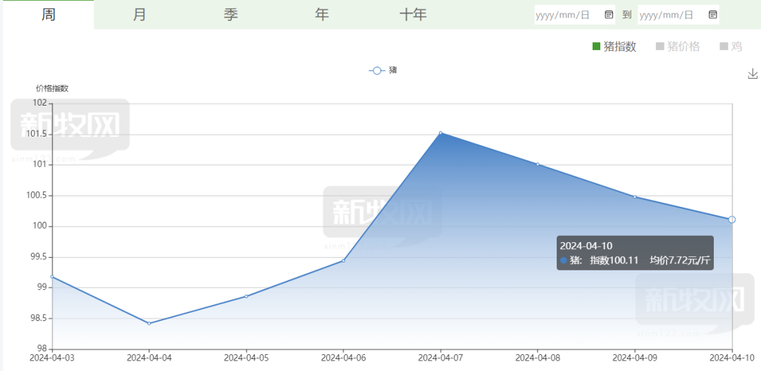Screen dimensions: 761x371
Task: Select the 2024-04-10 data point
Action: click(732, 220)
